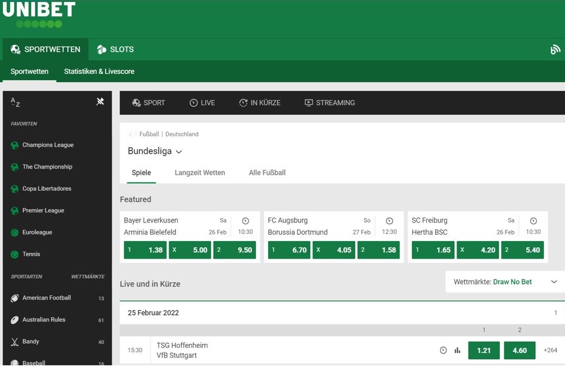565x367 pixels.
Task: Open the SLOTS main tab
Action: [115, 49]
